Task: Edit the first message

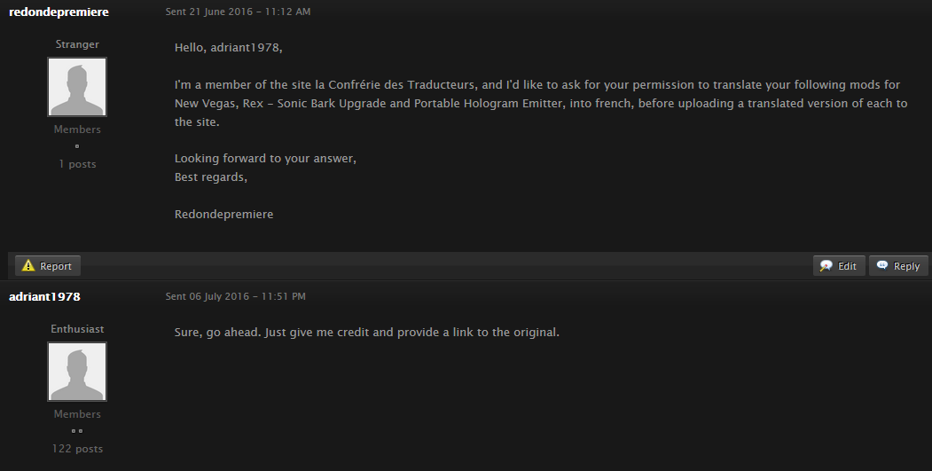Action: (839, 266)
